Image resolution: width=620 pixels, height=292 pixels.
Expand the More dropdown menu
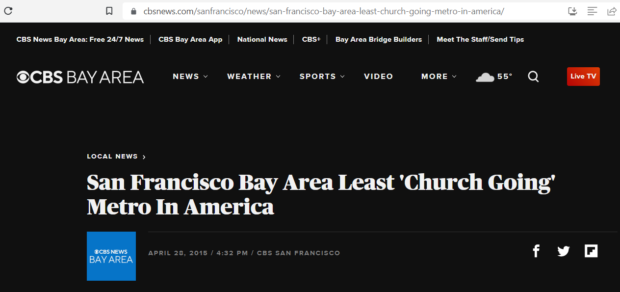coord(439,77)
